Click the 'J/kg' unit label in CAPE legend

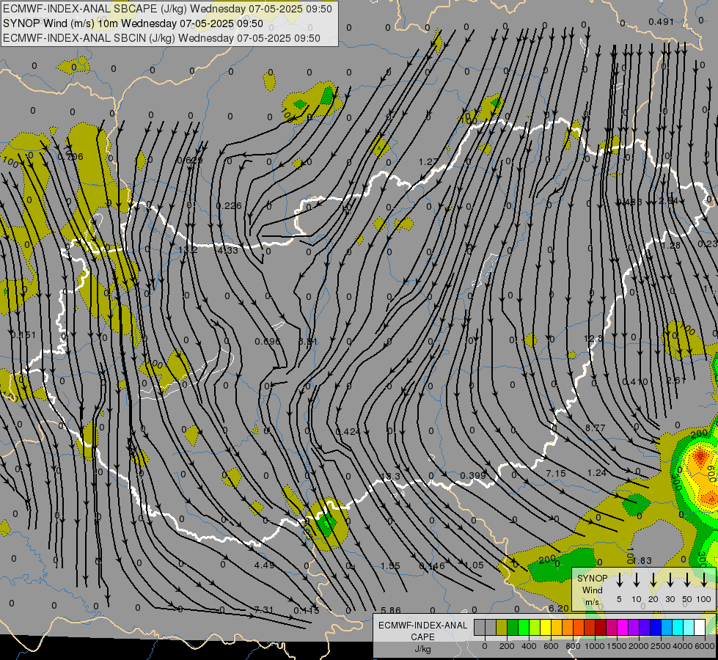422,649
